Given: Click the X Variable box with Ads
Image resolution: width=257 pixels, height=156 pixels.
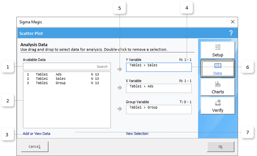Looking at the screenshot, I should 159,88.
